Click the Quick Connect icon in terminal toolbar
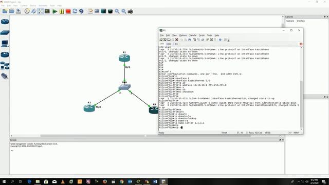The width and height of the screenshot is (329, 185). [165, 40]
